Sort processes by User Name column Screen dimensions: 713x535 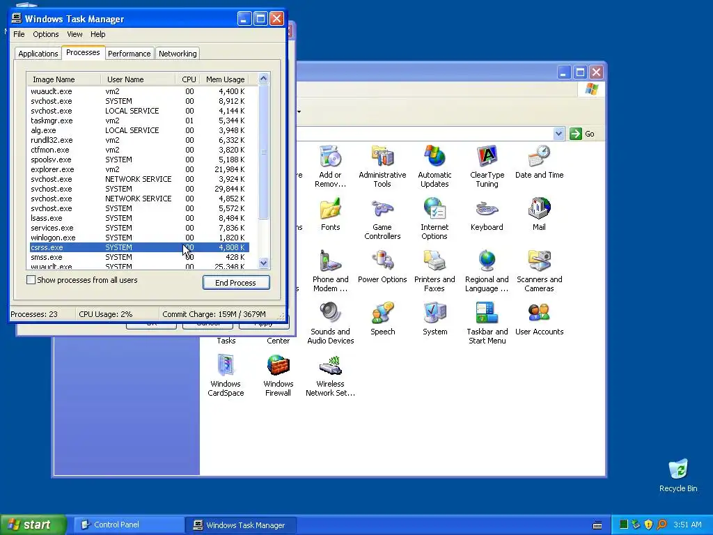click(139, 79)
